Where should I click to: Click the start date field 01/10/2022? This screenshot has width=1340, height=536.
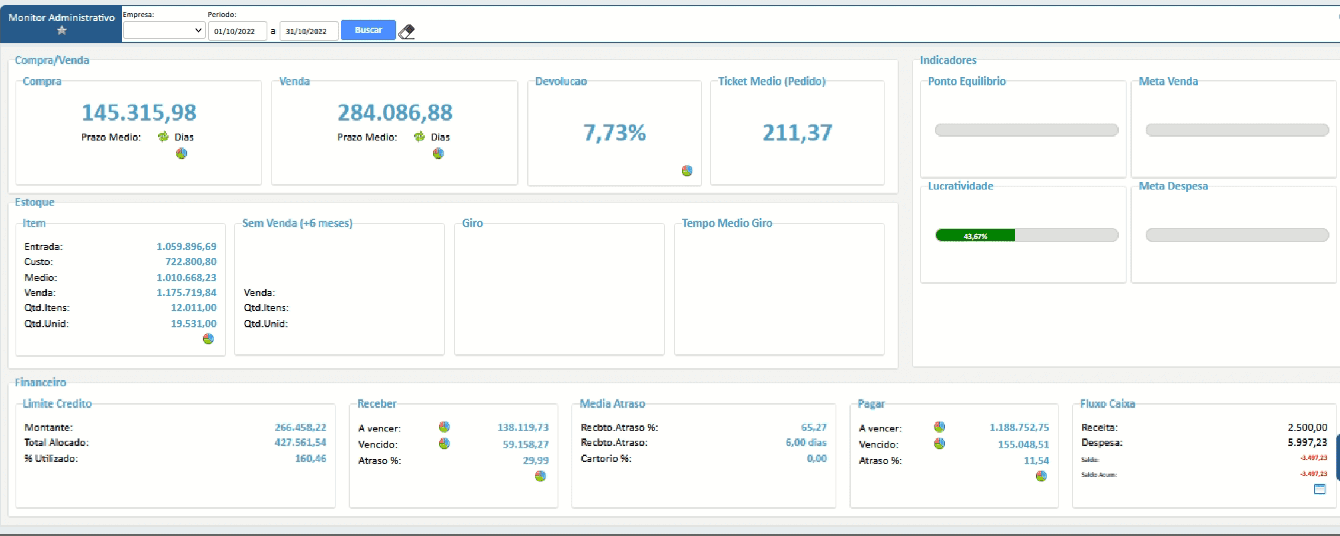click(x=237, y=31)
